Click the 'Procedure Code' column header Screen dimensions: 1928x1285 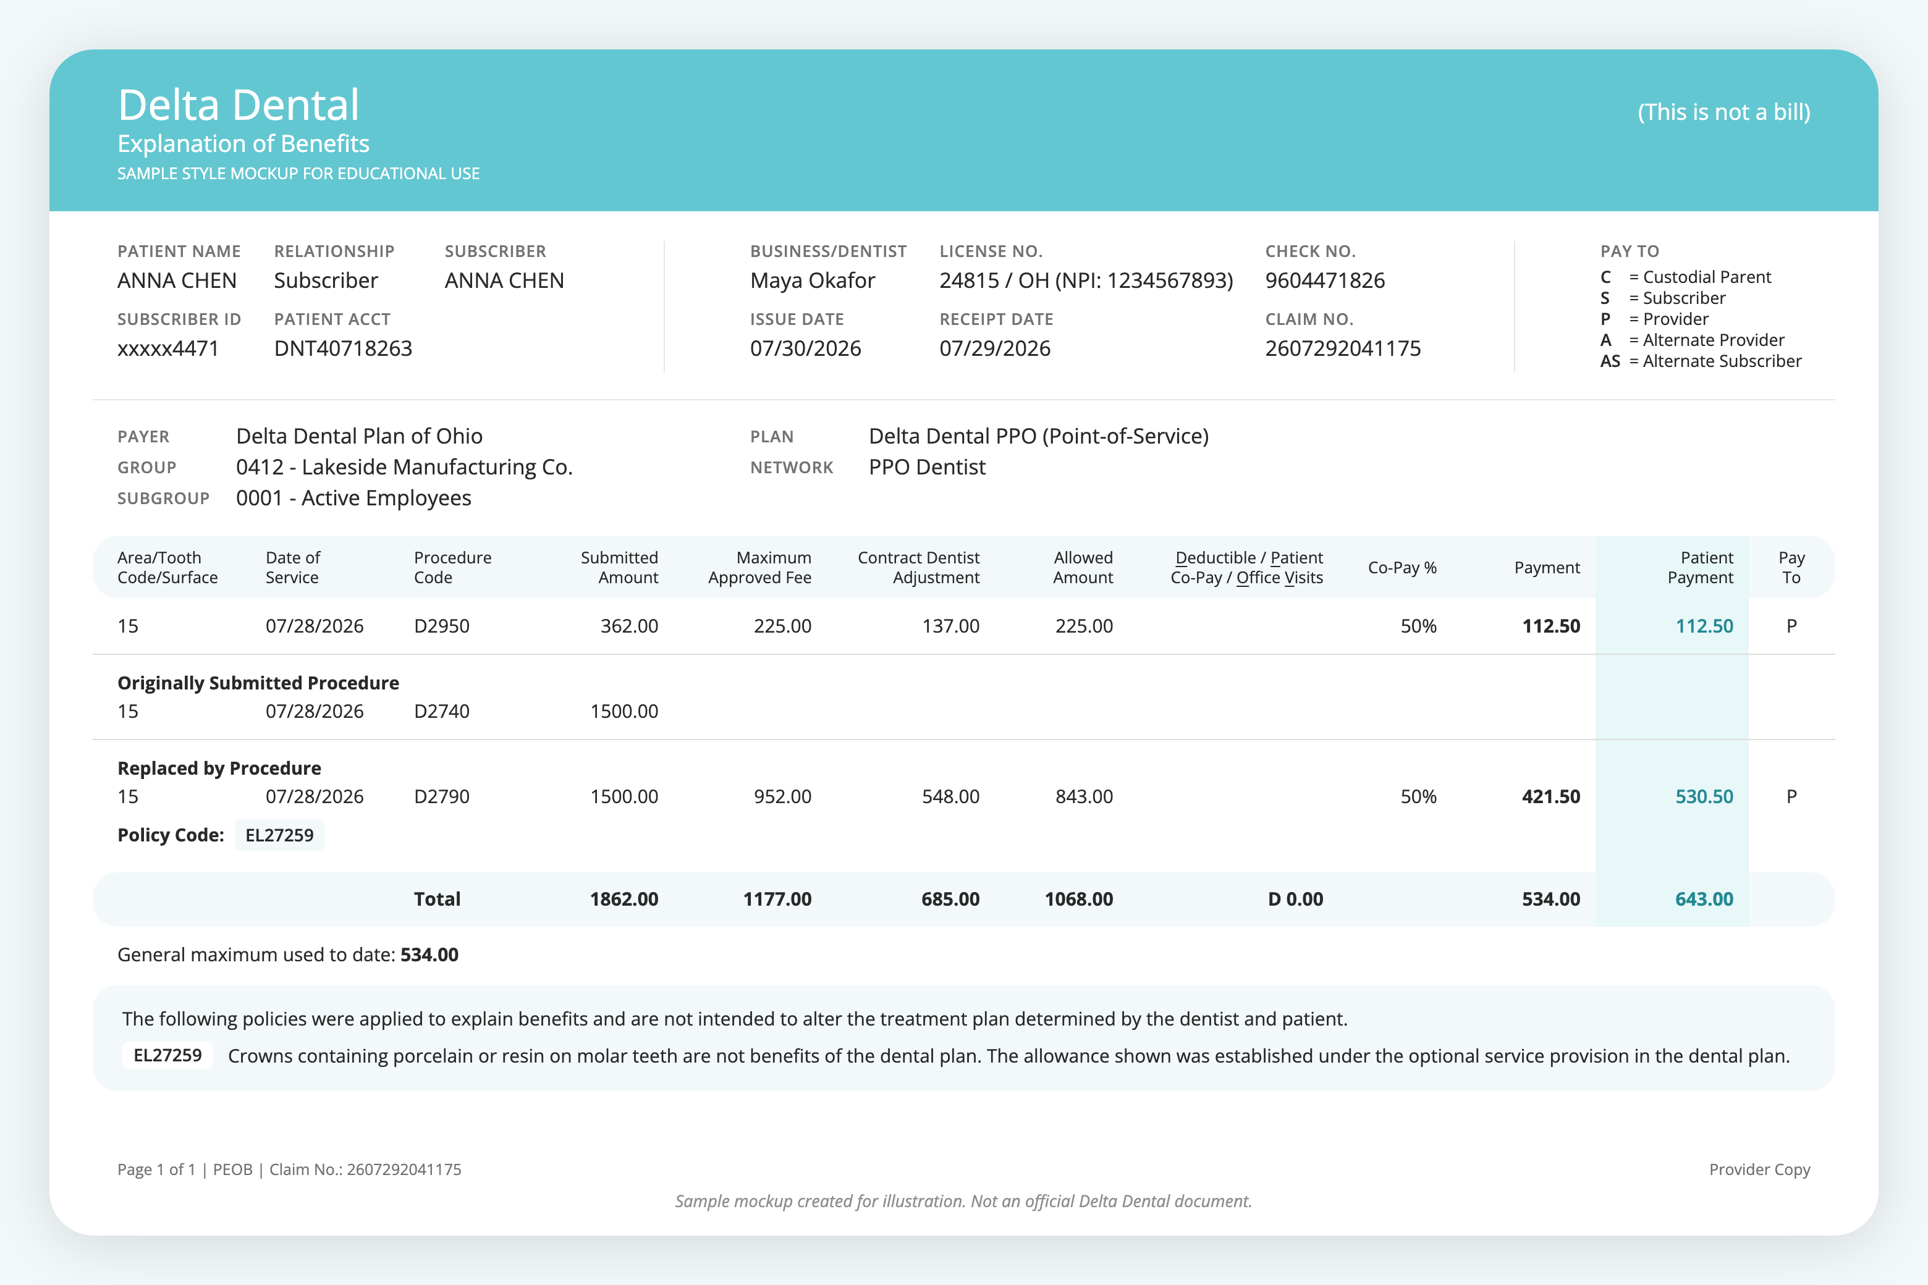click(x=452, y=567)
